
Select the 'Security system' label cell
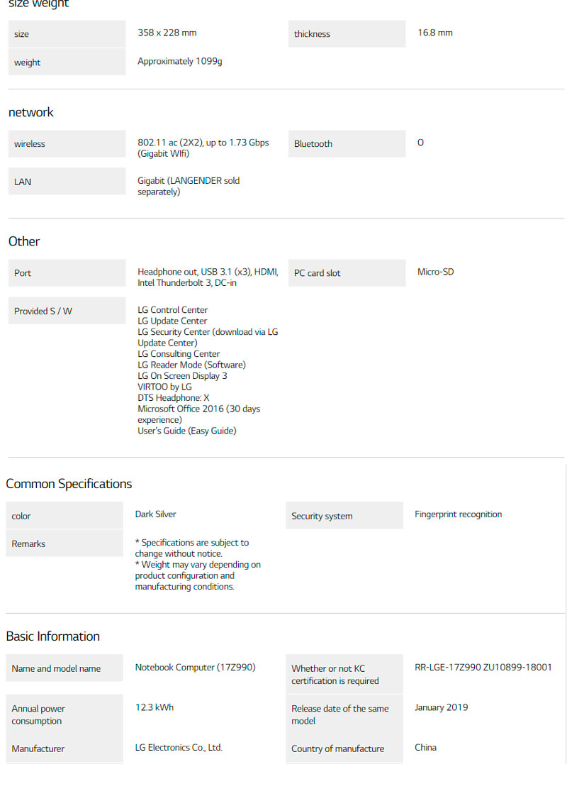click(344, 516)
